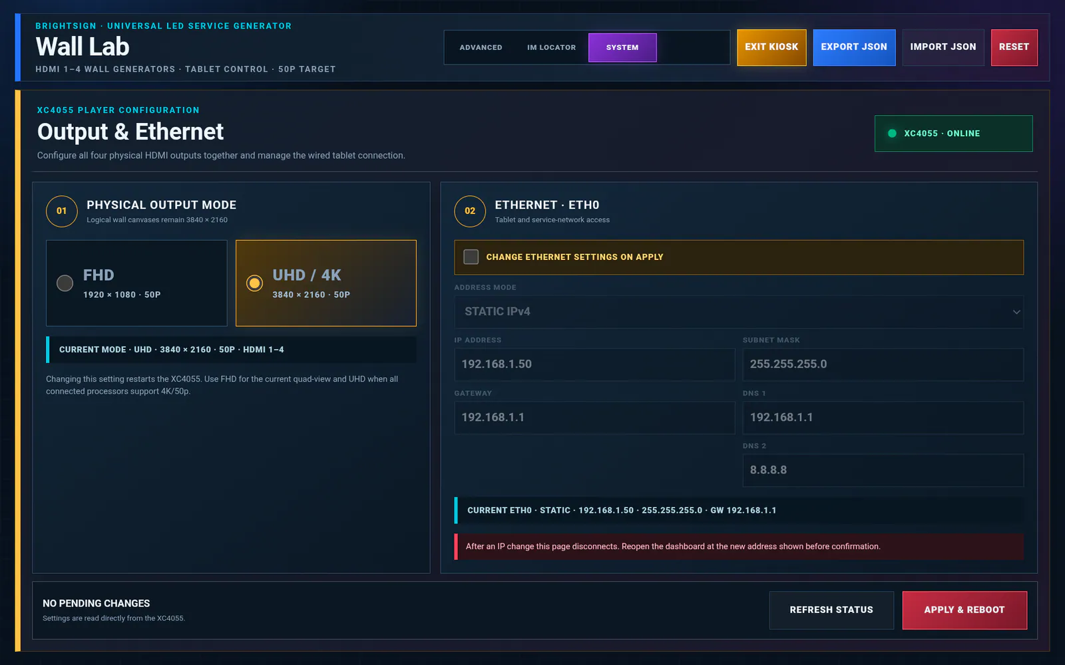
Task: Click the address mode dropdown chevron
Action: point(1016,312)
